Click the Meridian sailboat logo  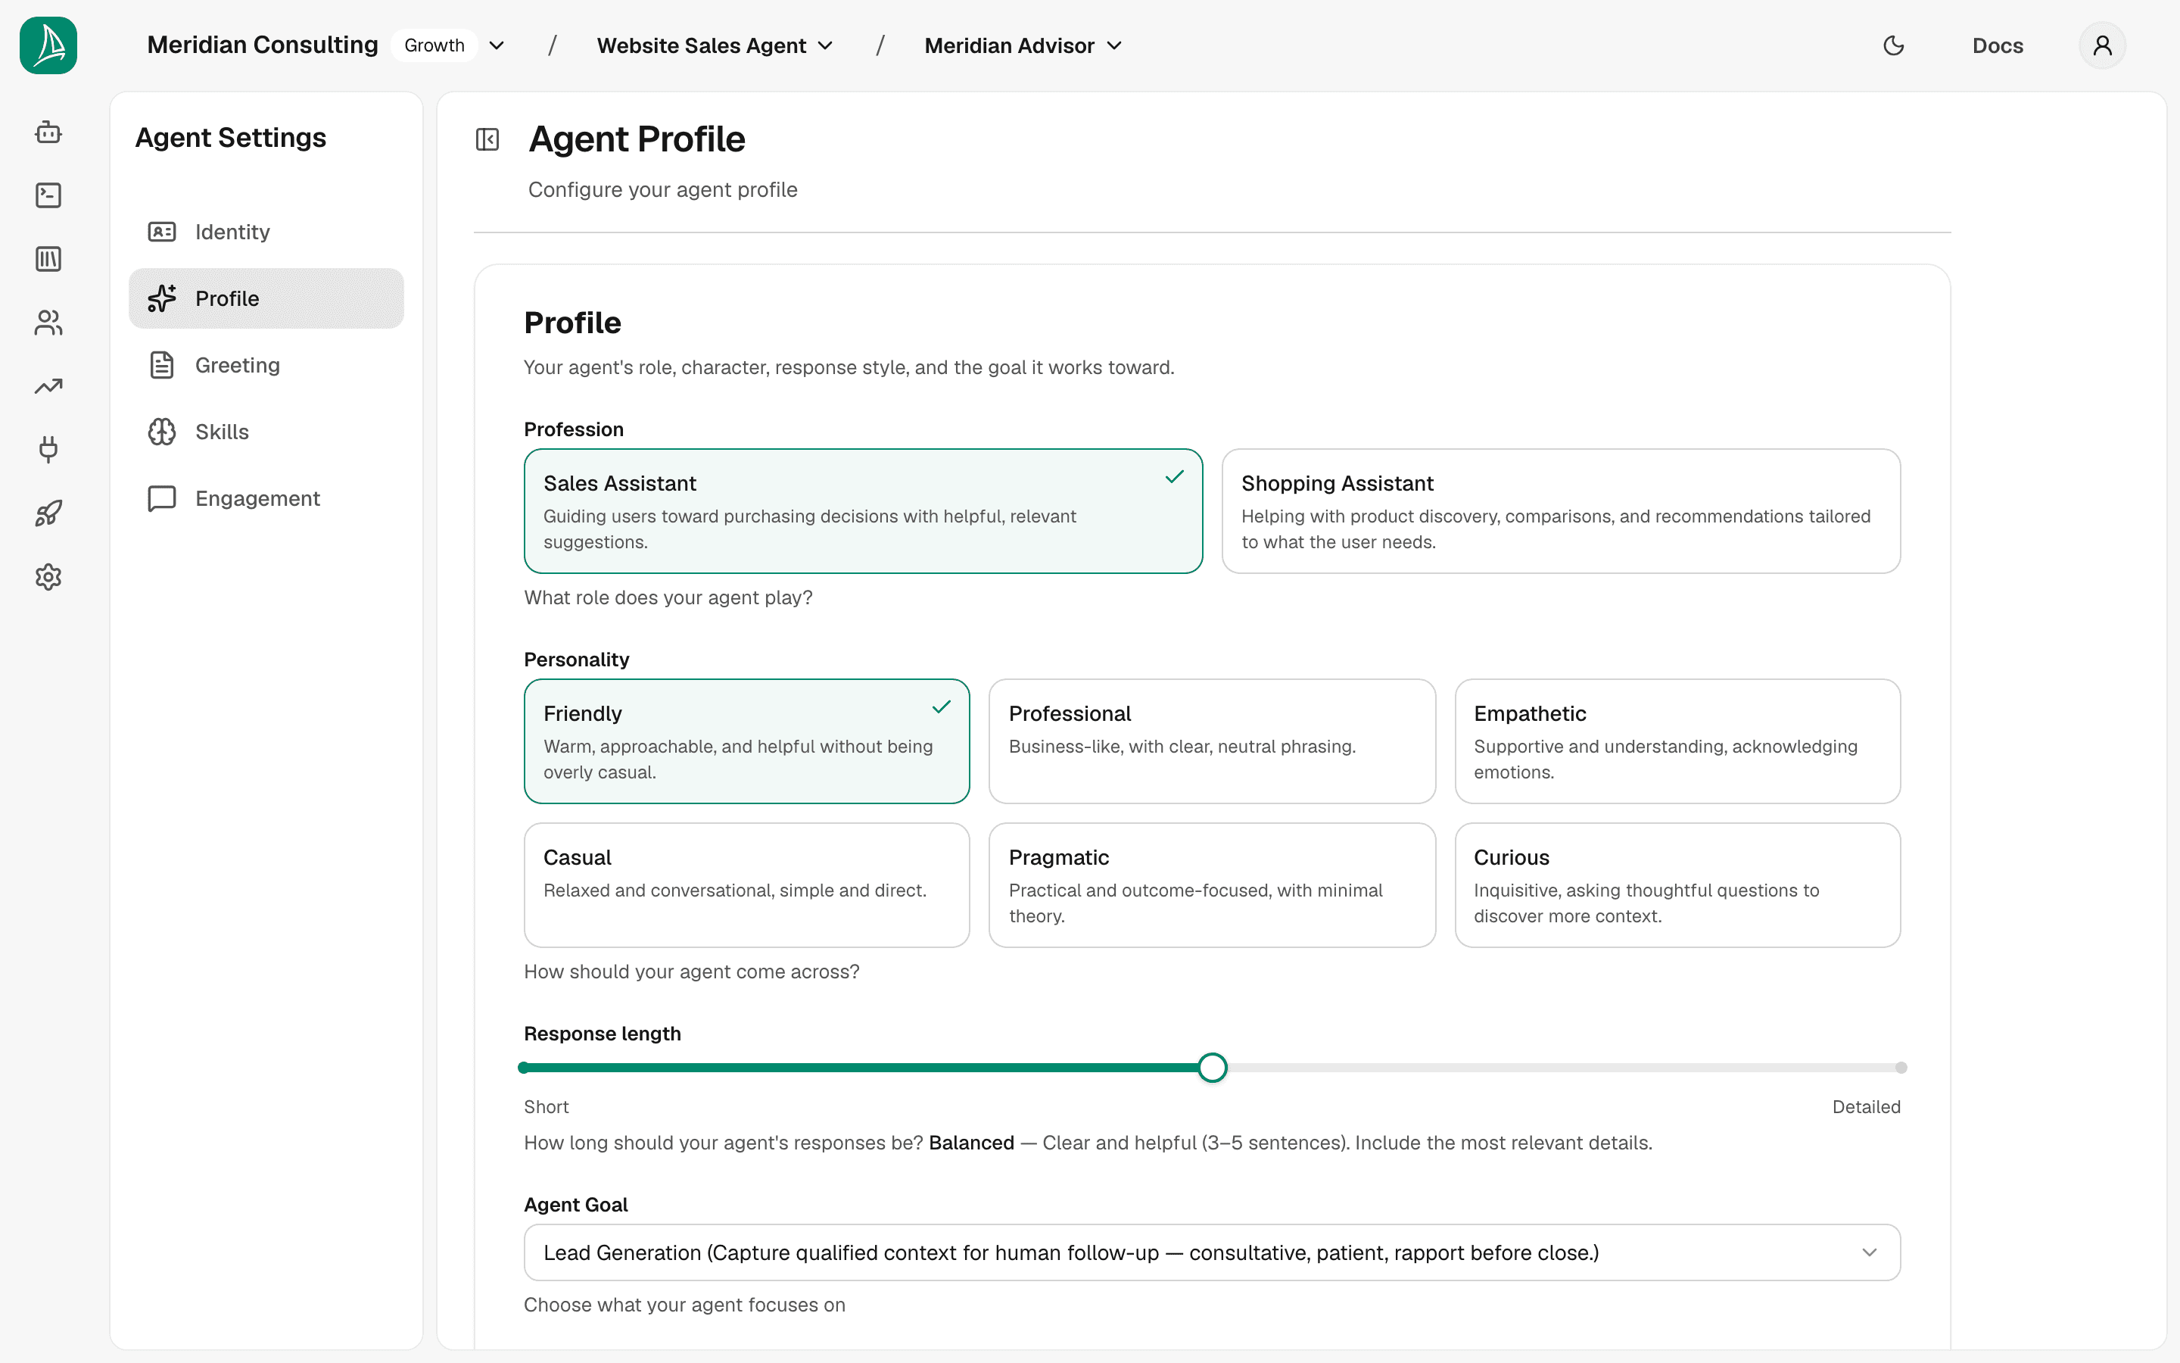(x=48, y=45)
